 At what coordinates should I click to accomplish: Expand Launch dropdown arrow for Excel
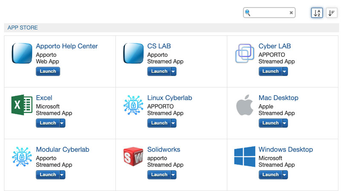pyautogui.click(x=62, y=123)
